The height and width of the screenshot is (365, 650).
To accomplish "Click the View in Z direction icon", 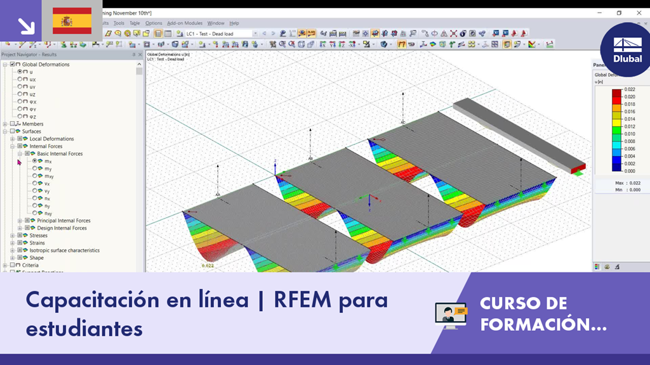I will (x=342, y=44).
